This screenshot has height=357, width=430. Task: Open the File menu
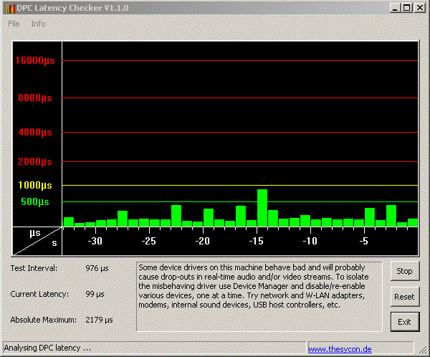pos(14,24)
